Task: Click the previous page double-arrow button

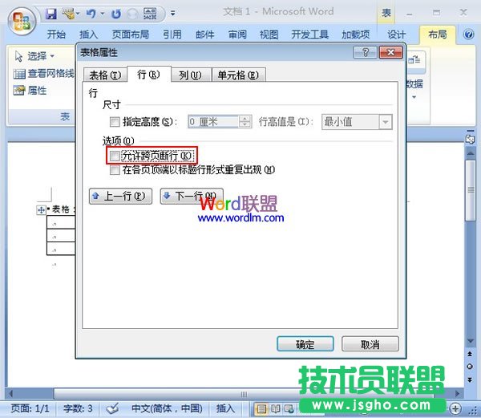Action: click(x=470, y=354)
